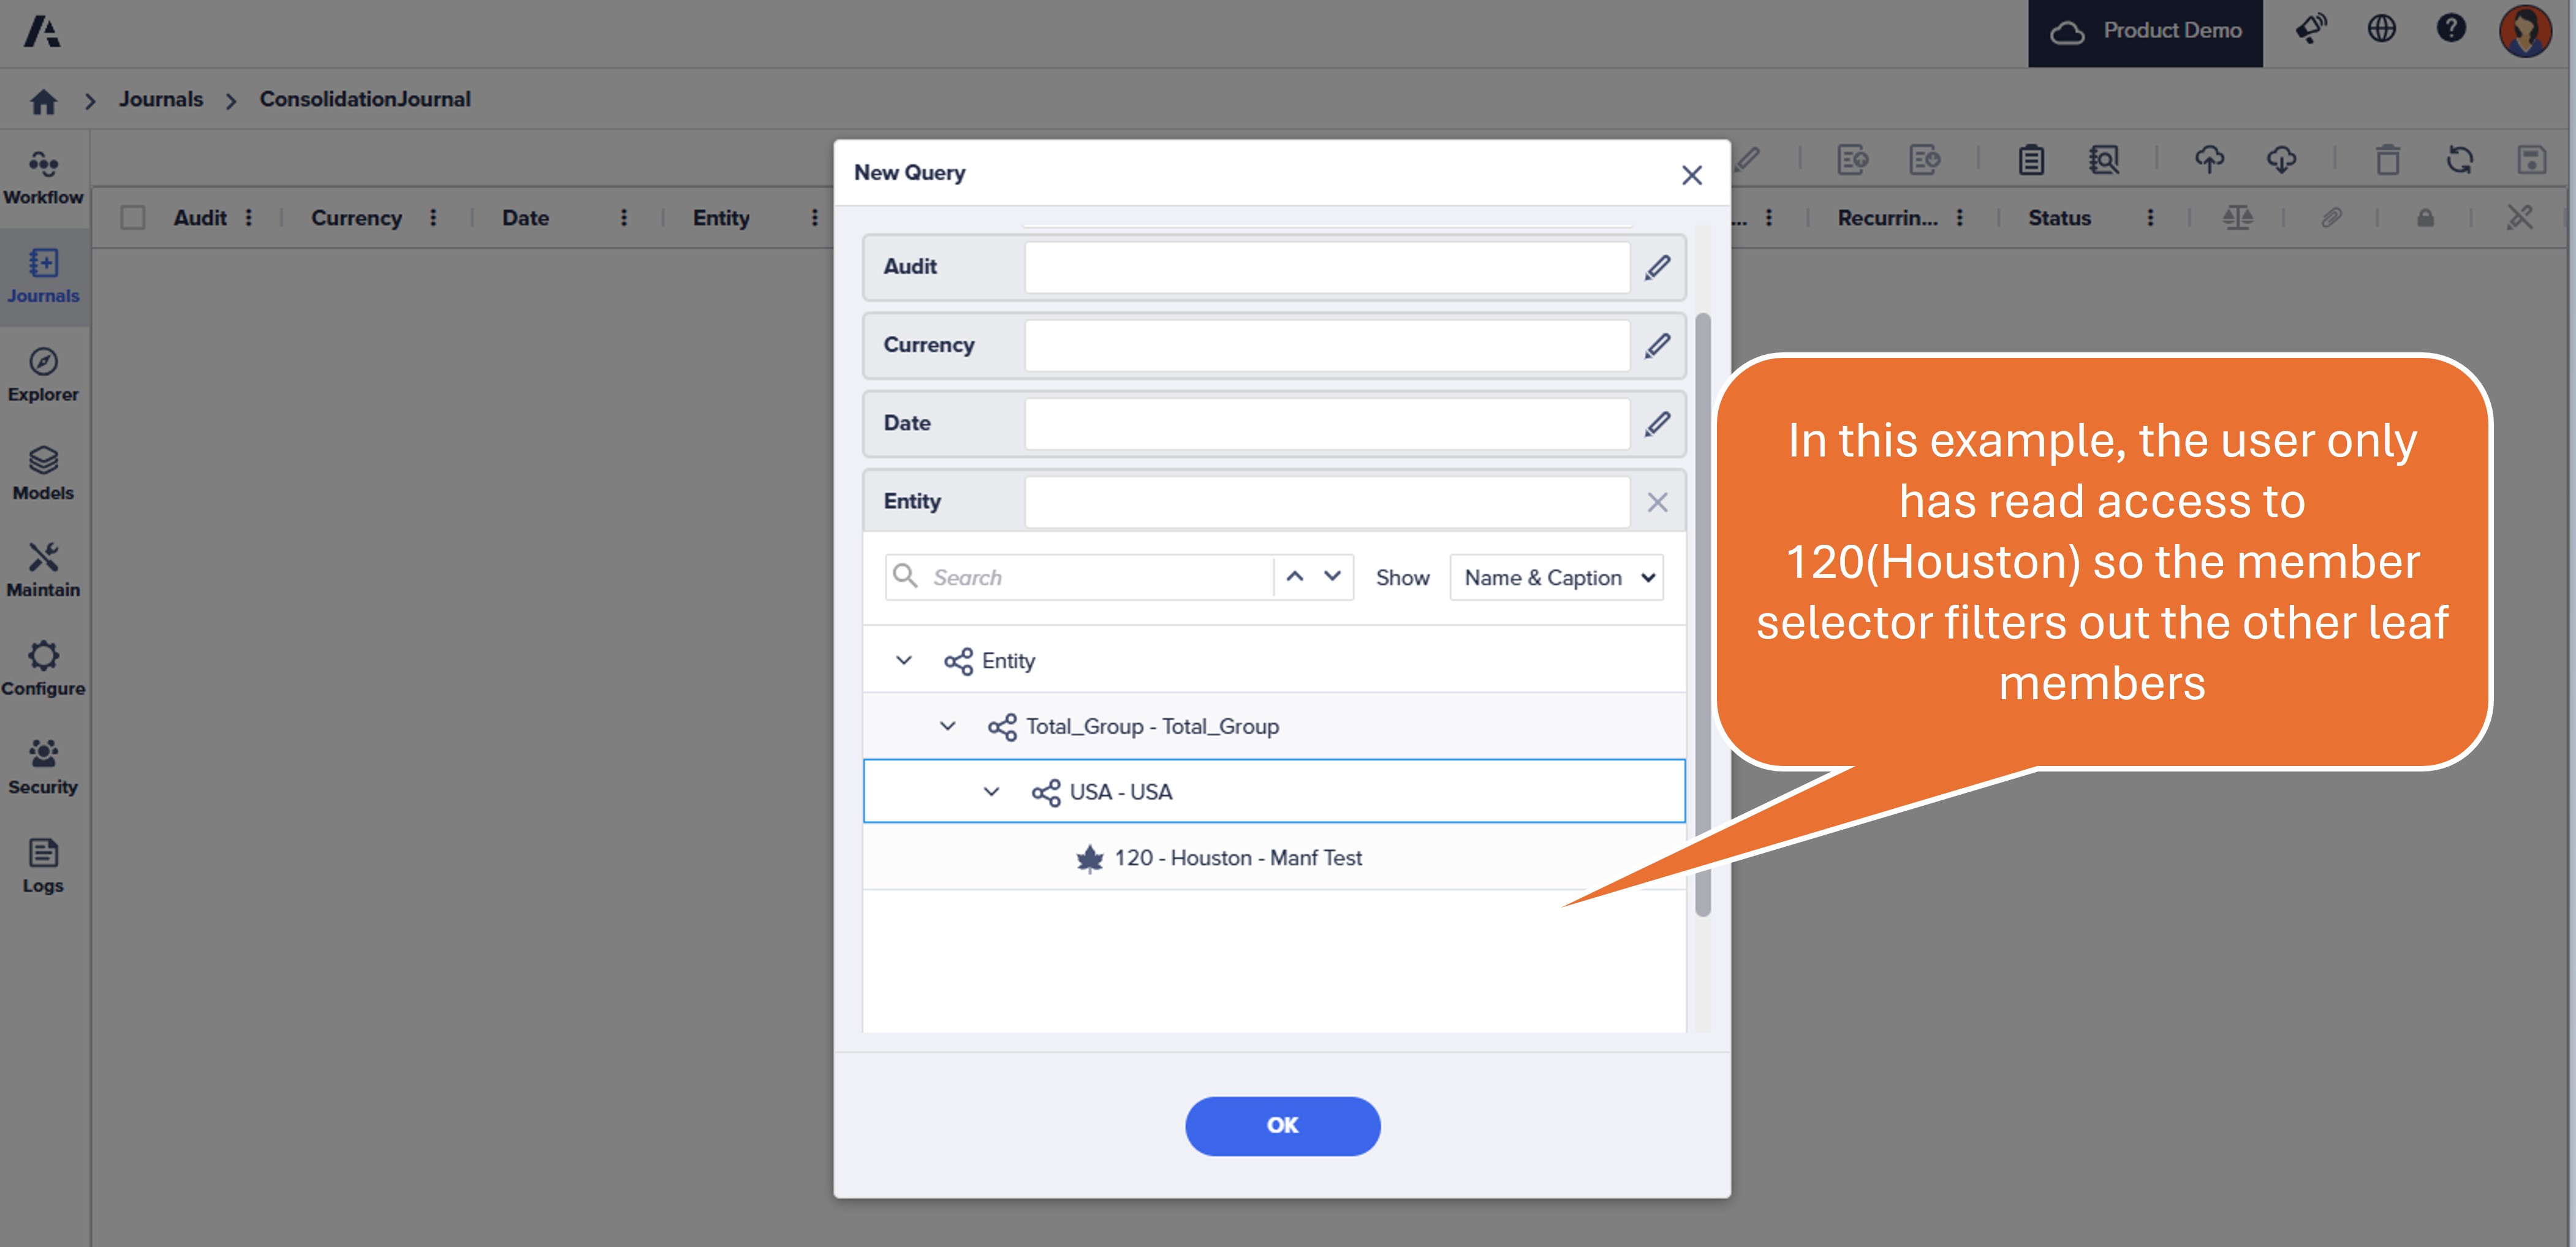Click the crossed tools icon in header

[x=2520, y=217]
